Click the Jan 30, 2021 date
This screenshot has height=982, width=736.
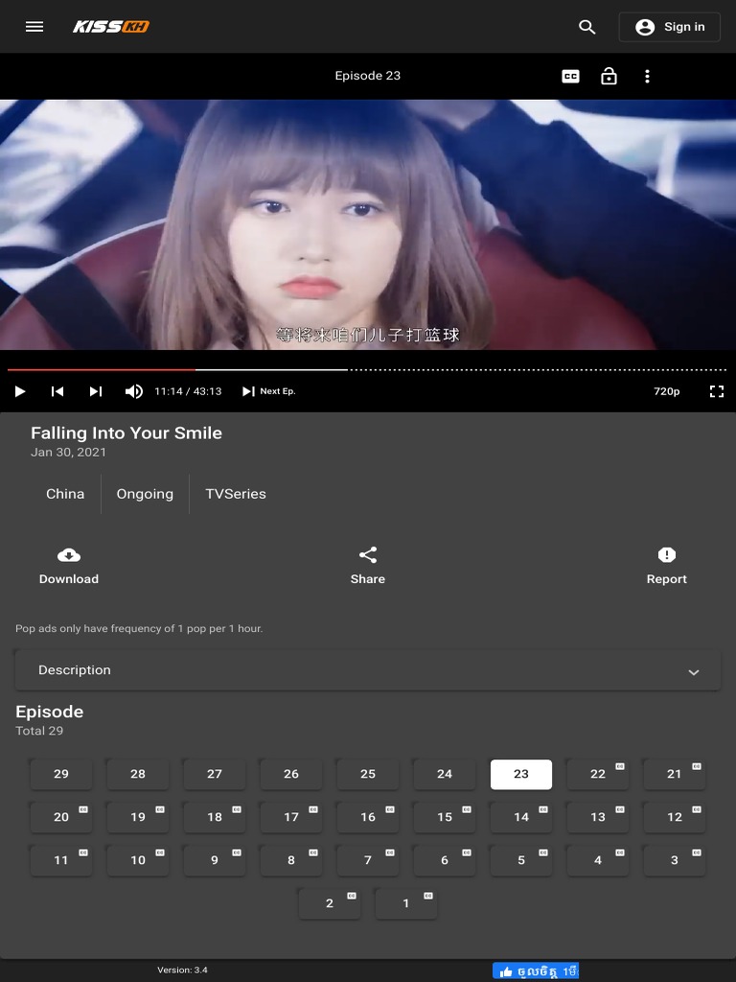[x=68, y=453]
